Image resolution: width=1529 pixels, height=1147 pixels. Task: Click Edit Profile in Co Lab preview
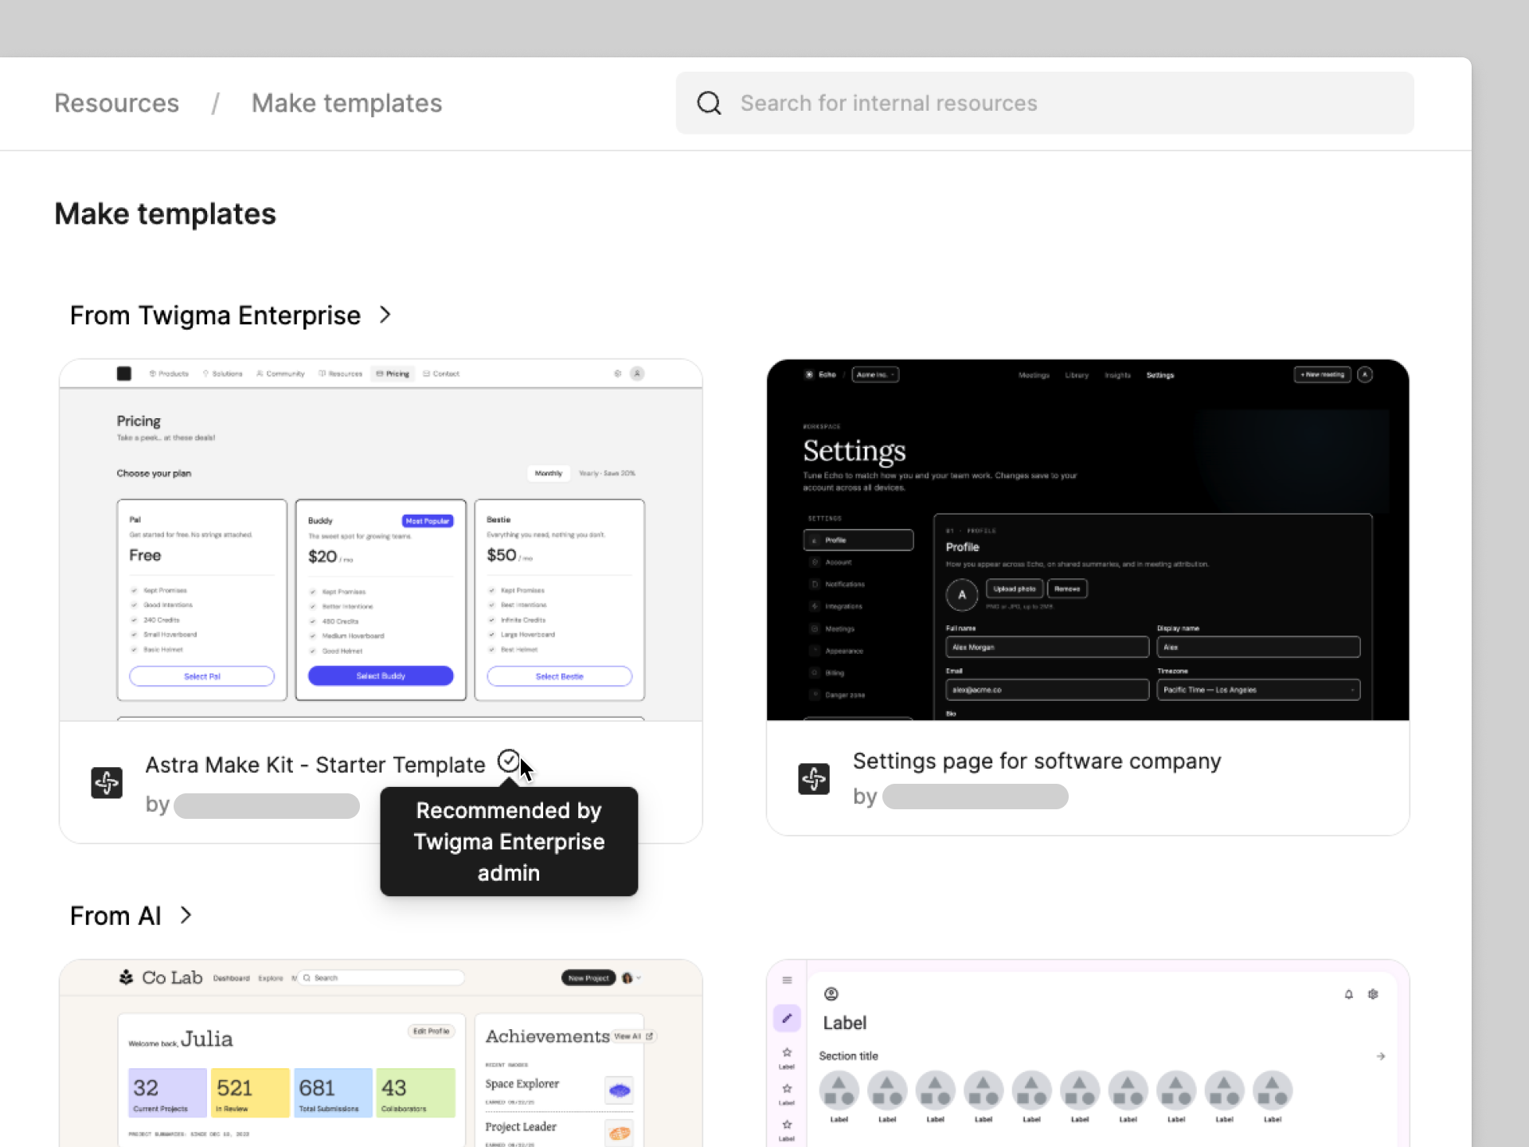tap(431, 1031)
